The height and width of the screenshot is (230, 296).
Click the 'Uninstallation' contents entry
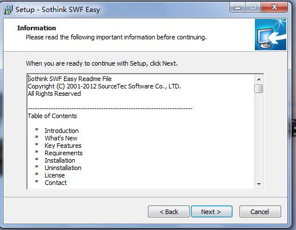point(63,168)
